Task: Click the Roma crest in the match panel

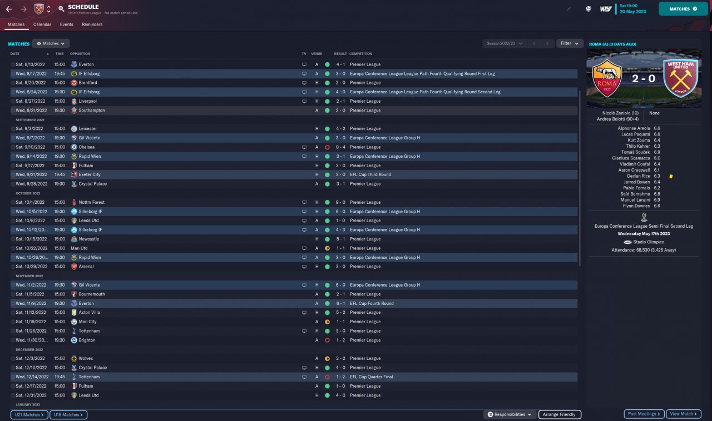Action: tap(607, 78)
